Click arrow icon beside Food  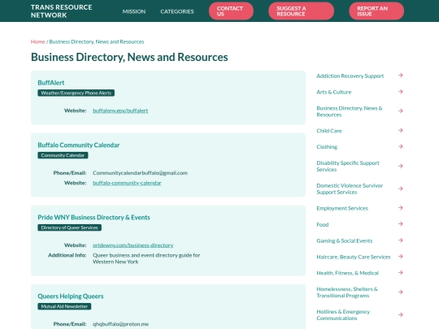[401, 224]
